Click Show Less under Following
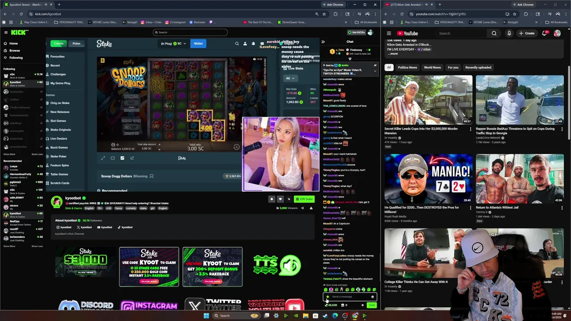Viewport: 571px width, 321px height. 37,154
